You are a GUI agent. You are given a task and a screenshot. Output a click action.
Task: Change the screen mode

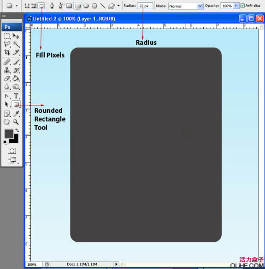[12, 160]
